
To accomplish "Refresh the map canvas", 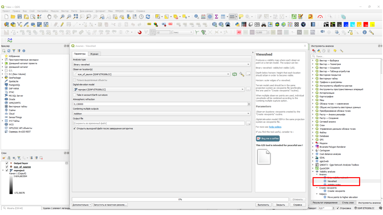I will (x=148, y=17).
